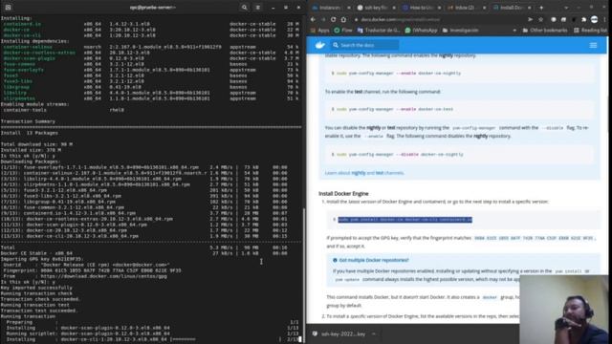Go forward in the browser
612x344 pixels.
[x=323, y=19]
